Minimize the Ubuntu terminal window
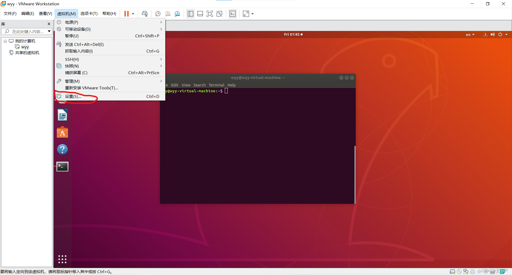 tap(341, 78)
